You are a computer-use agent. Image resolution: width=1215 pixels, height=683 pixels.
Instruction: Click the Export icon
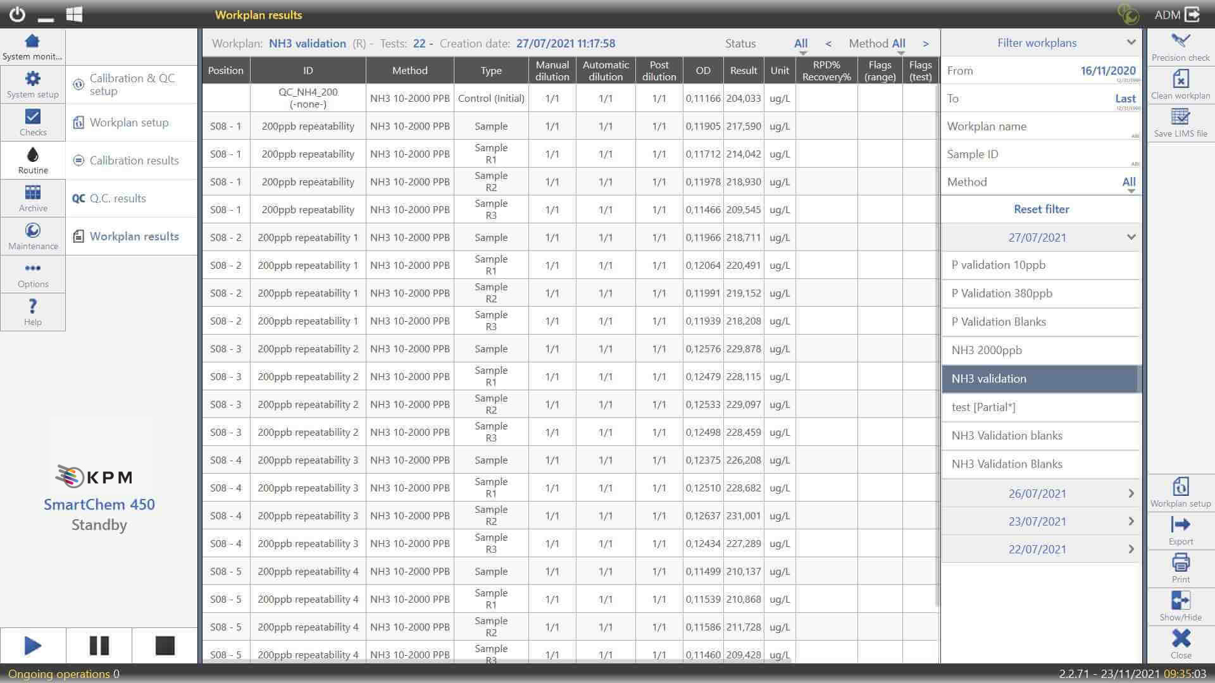(1180, 525)
